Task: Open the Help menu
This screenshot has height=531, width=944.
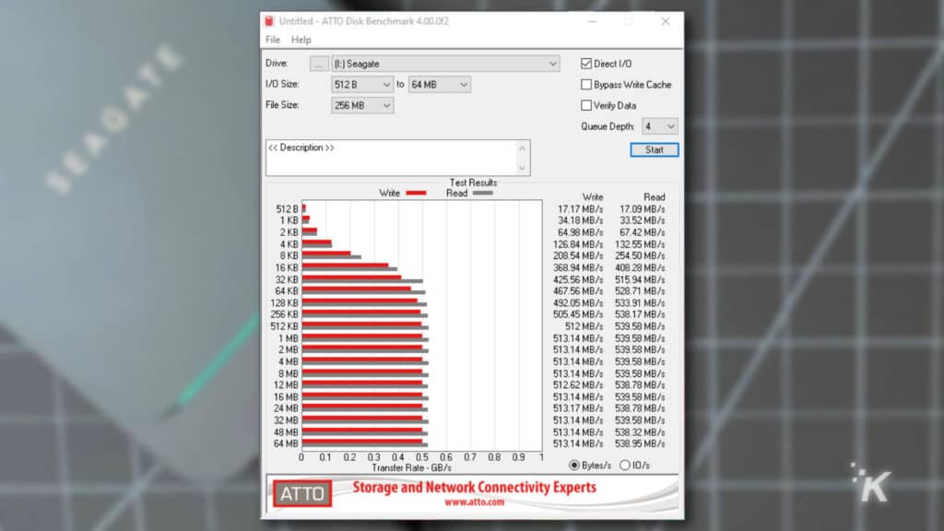Action: click(x=301, y=40)
